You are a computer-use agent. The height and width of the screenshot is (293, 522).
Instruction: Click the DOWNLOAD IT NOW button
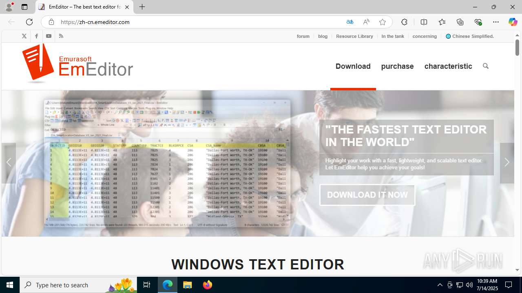[x=367, y=195]
